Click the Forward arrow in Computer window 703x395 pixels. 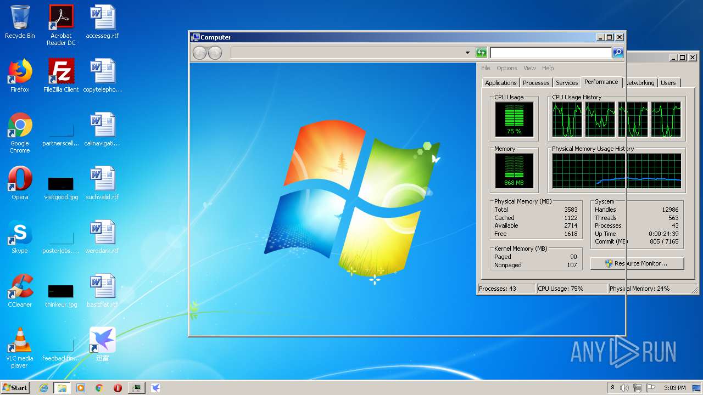[x=215, y=53]
